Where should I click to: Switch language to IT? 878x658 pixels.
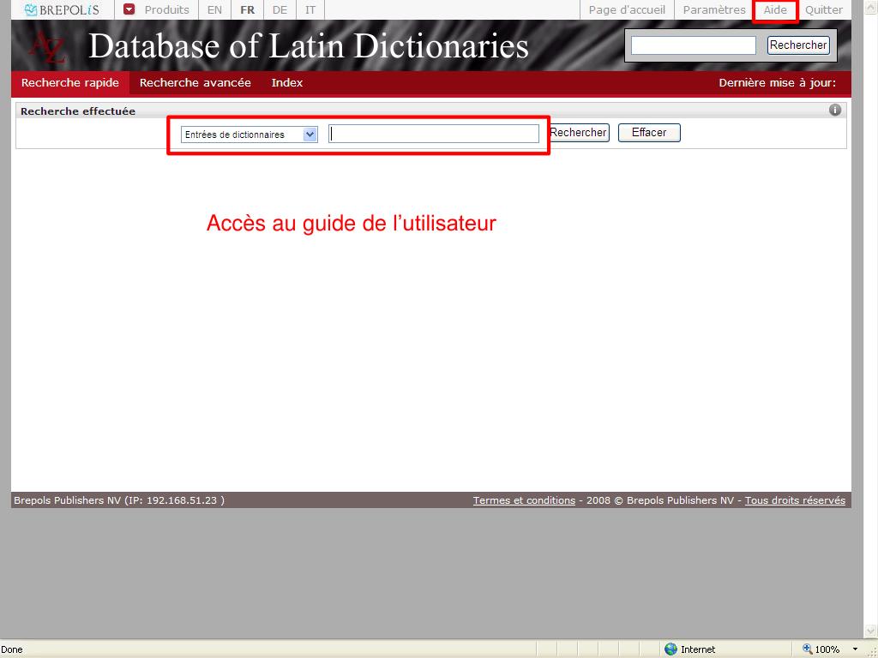pos(310,9)
